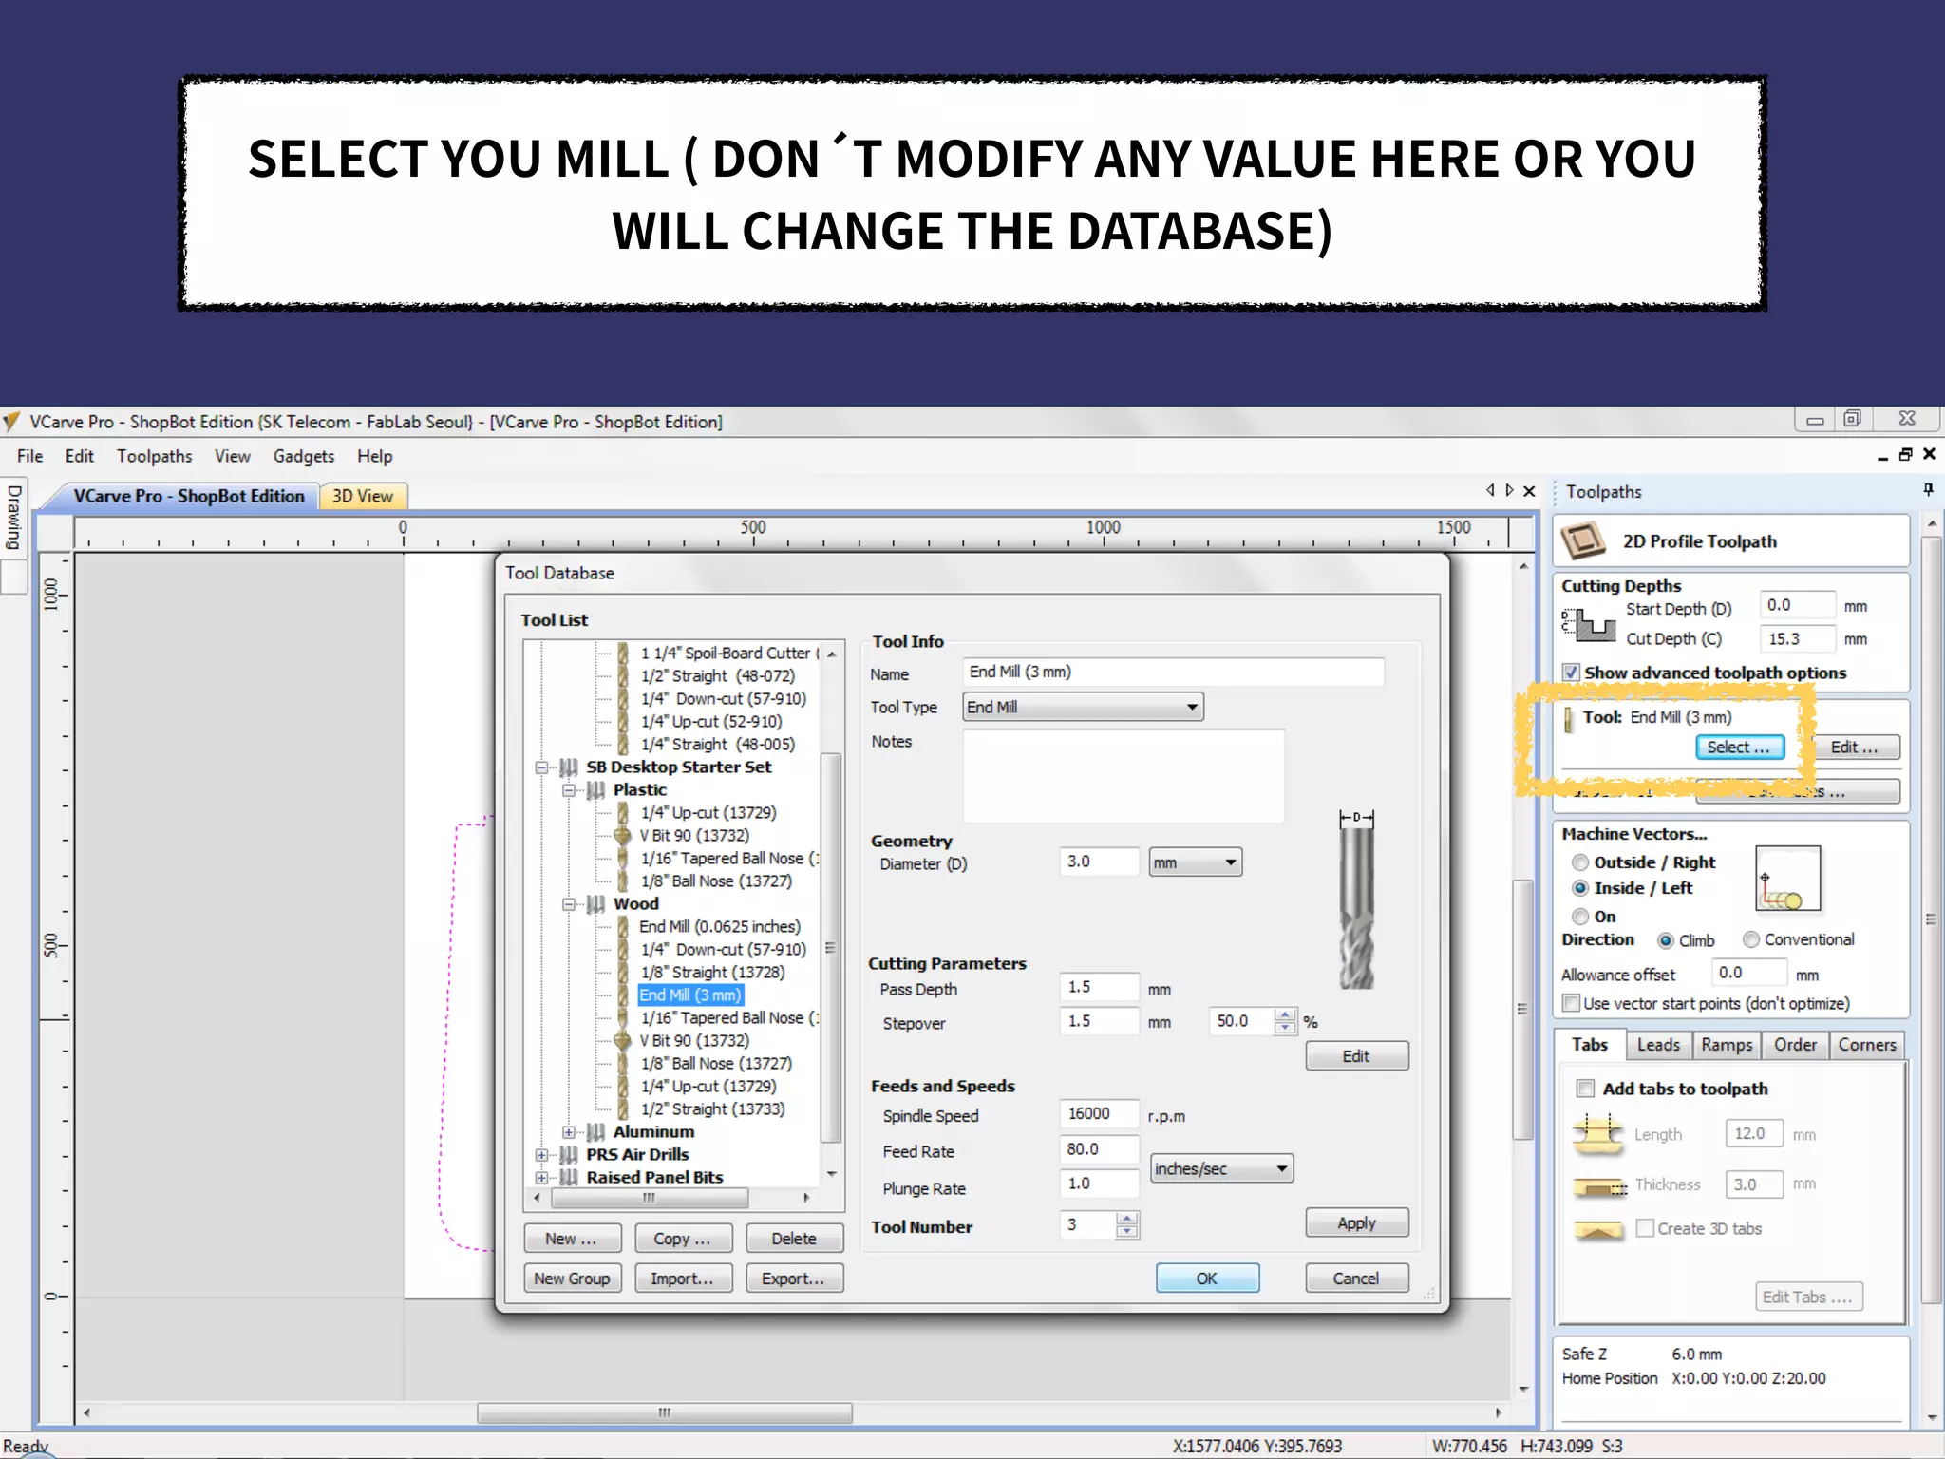Click the Create 3D tabs icon
The image size is (1945, 1459).
1598,1230
